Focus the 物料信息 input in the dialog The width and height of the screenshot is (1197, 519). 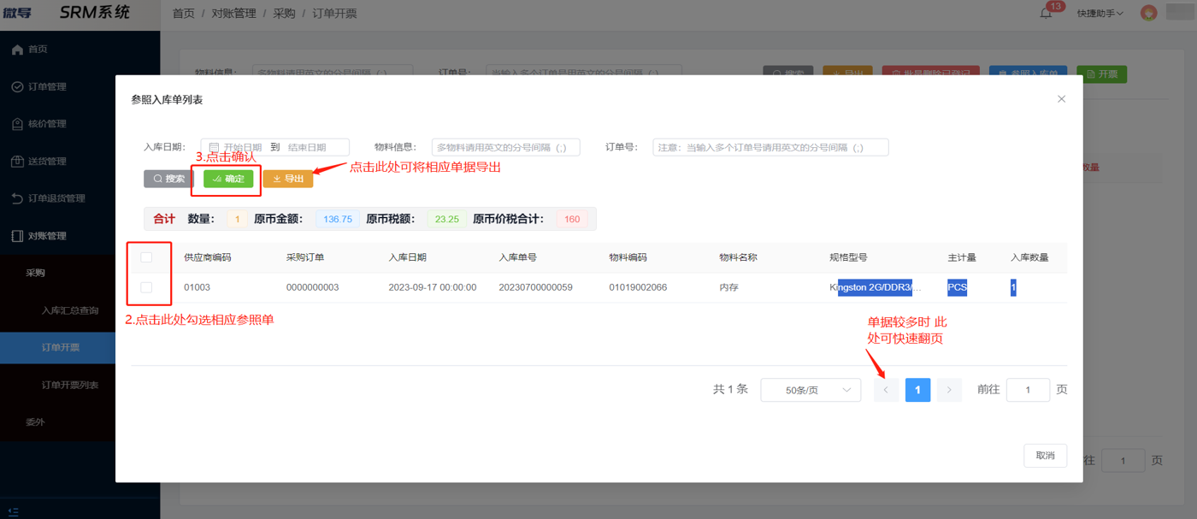(506, 147)
